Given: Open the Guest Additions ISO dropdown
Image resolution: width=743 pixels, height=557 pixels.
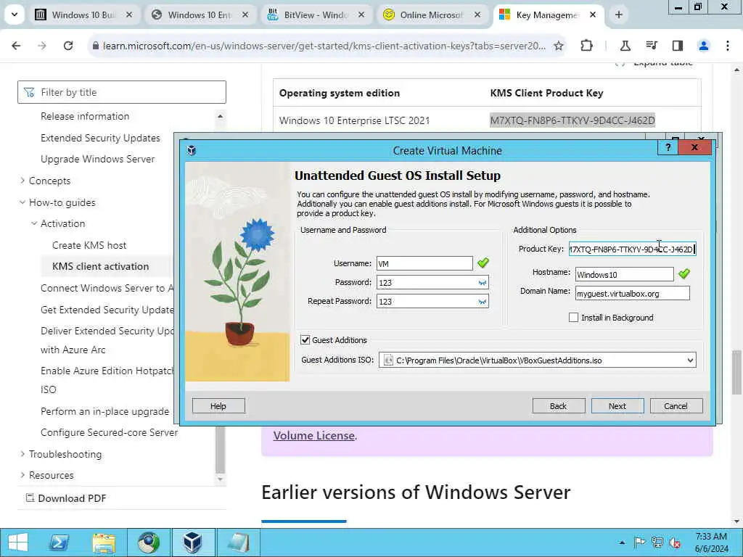Looking at the screenshot, I should coord(538,360).
